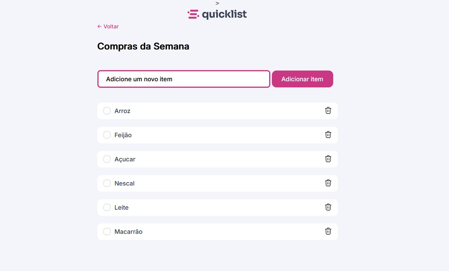Check off the Leite item
Viewport: 449px width, 271px height.
pyautogui.click(x=107, y=207)
